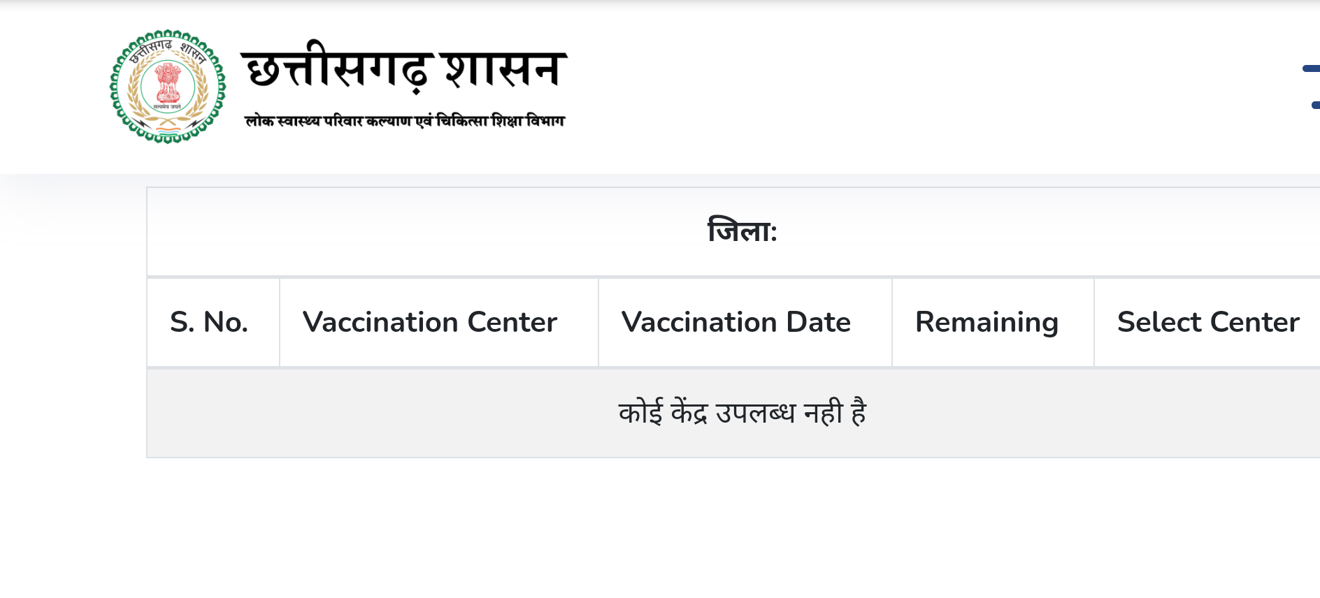Viewport: 1320px width, 598px height.
Task: Click the Remaining column header
Action: click(987, 322)
